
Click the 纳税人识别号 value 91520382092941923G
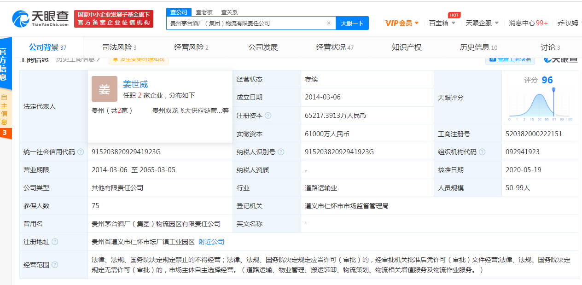pyautogui.click(x=339, y=152)
